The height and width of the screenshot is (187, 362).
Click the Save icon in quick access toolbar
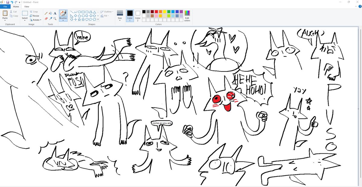pos(8,2)
